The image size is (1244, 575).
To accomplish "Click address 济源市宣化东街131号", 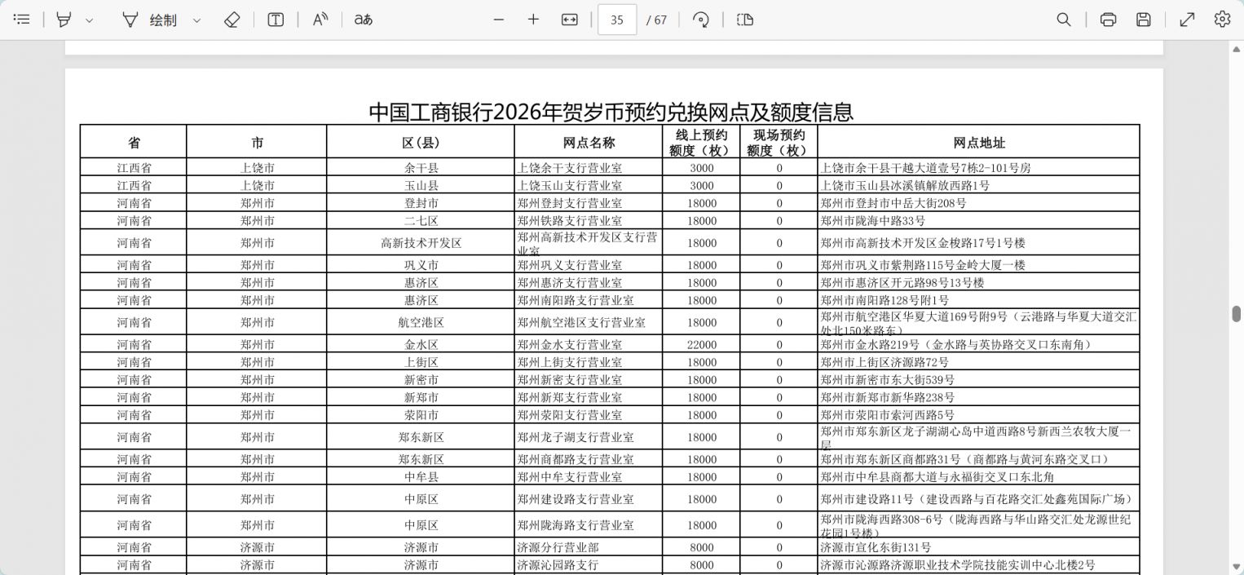I will click(x=876, y=548).
